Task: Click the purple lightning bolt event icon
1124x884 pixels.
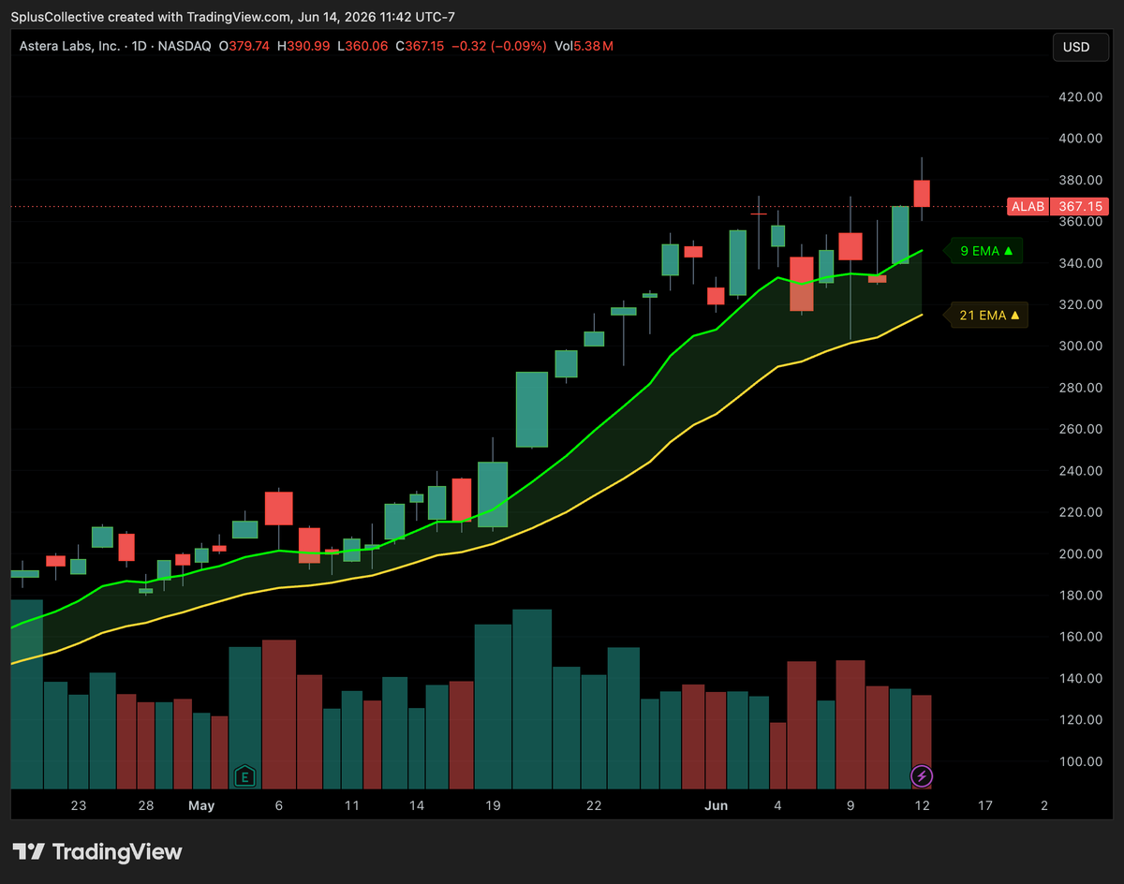Action: pyautogui.click(x=922, y=775)
